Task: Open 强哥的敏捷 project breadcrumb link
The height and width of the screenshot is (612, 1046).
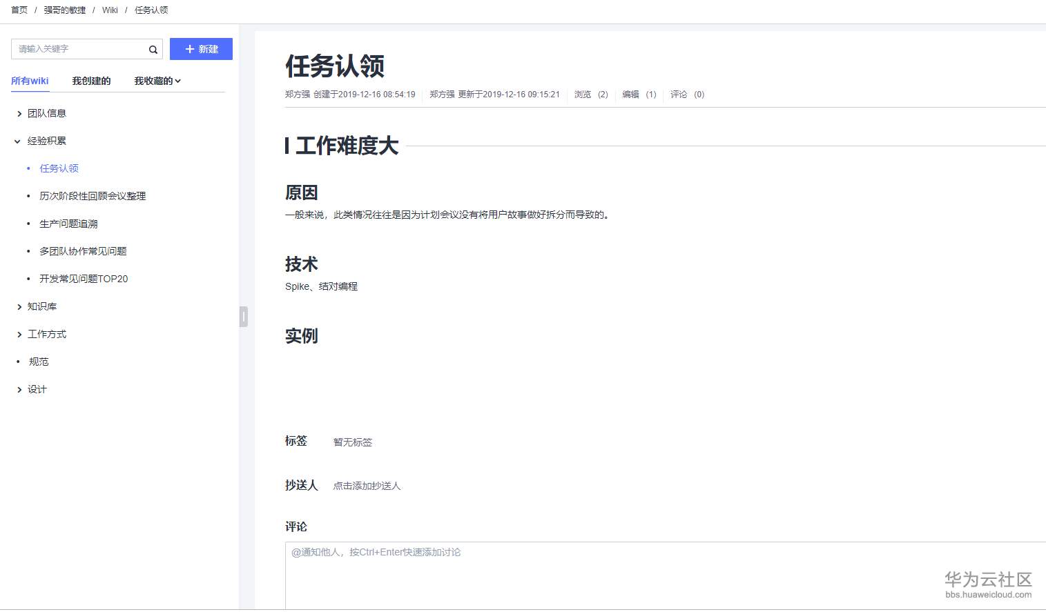Action: 65,10
